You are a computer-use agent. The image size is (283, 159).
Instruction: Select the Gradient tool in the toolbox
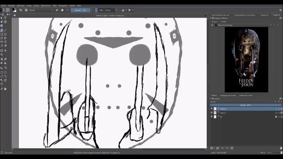point(1,59)
